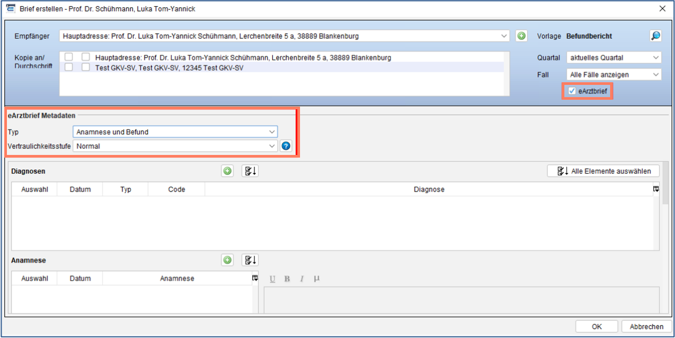Viewport: 675px width, 338px height.
Task: Confirm the letter with OK
Action: 596,327
